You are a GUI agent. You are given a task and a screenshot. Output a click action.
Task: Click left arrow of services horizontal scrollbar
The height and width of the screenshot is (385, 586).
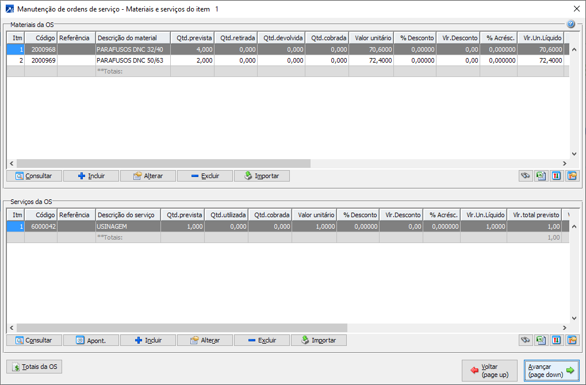pos(12,328)
